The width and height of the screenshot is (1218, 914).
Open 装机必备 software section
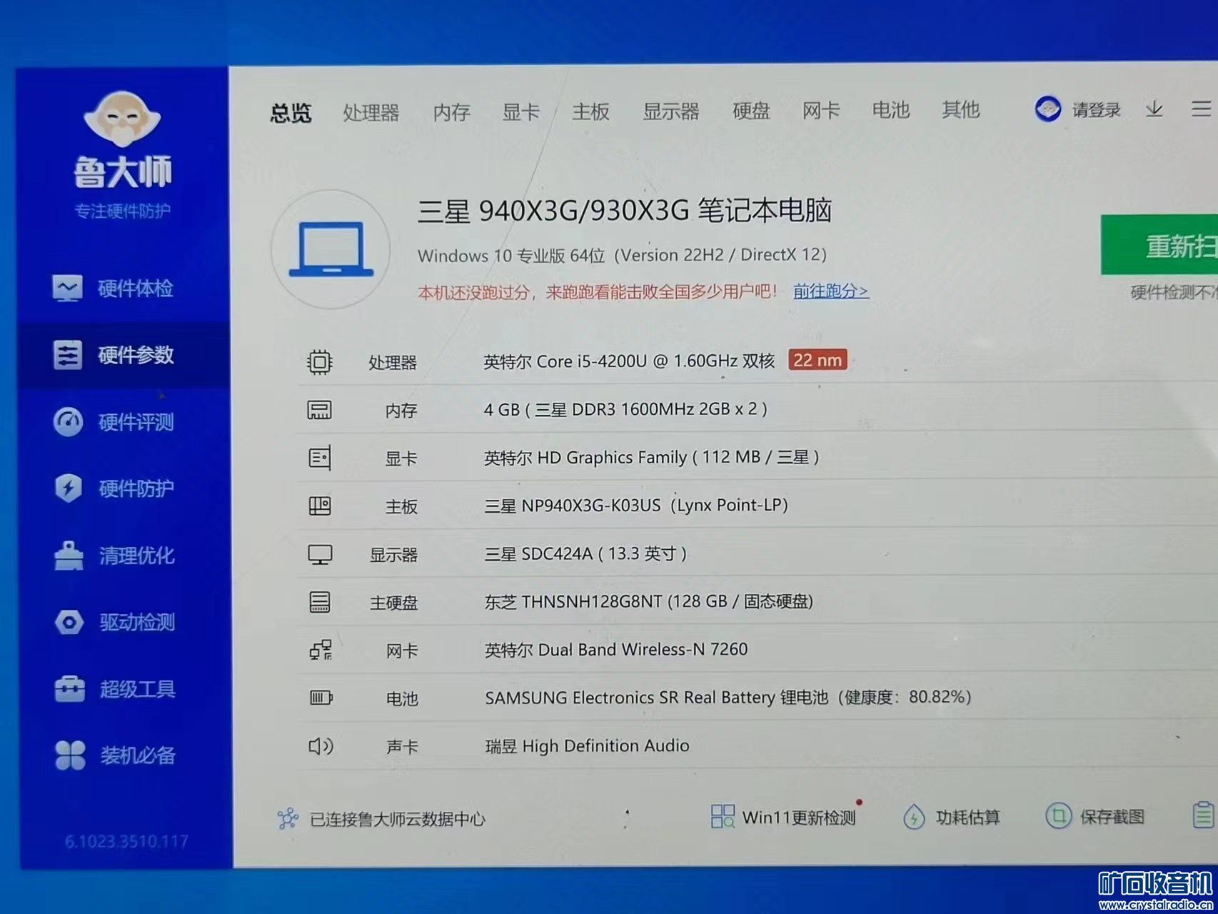114,755
